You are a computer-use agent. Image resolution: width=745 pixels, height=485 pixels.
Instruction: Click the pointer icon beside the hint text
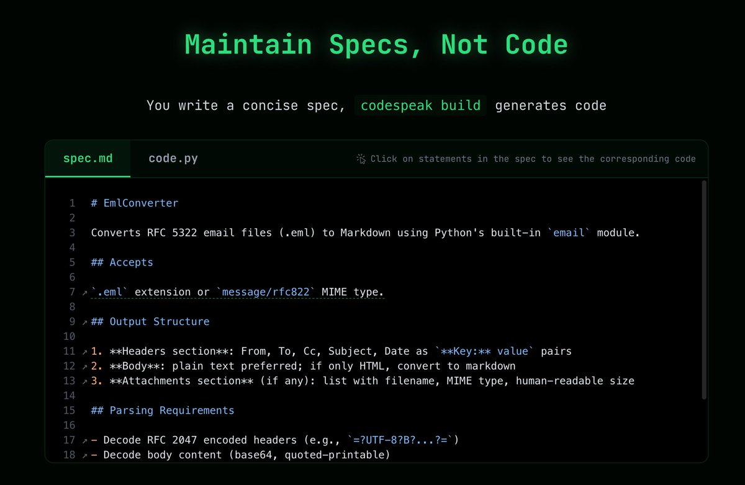[x=361, y=159]
